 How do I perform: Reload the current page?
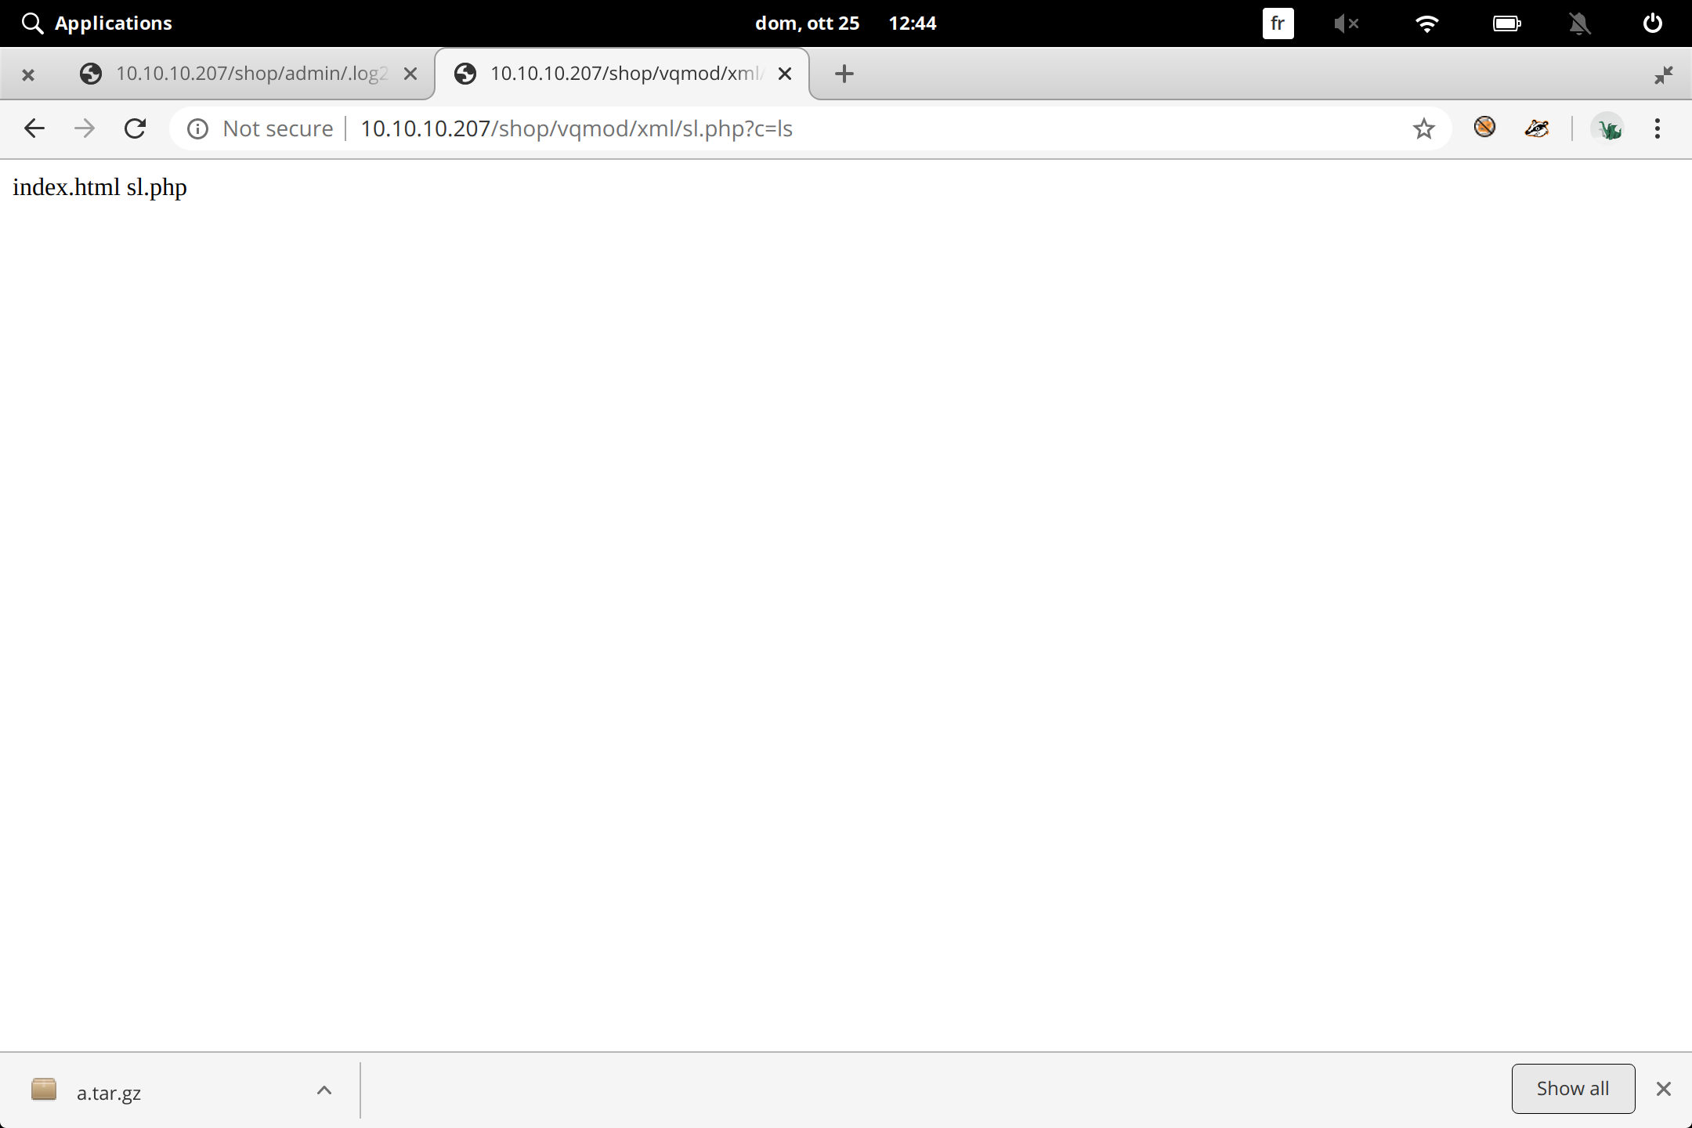click(x=135, y=128)
